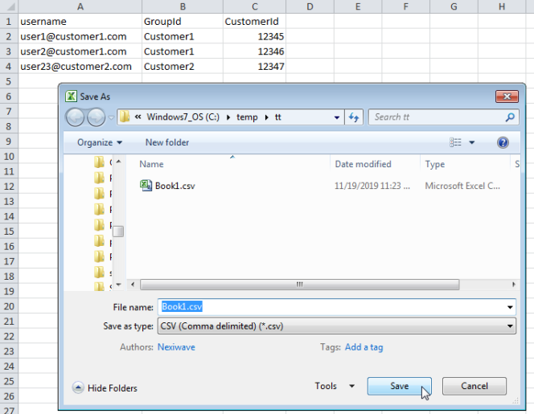534x414 pixels.
Task: Click the Hide Folders arrow icon
Action: pyautogui.click(x=78, y=387)
